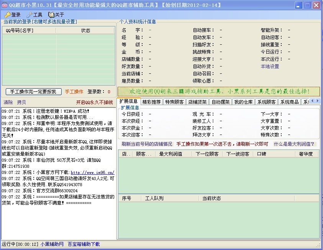This screenshot has width=323, height=250.
Task: Click the key icon beside 登录
Action: pyautogui.click(x=7, y=15)
